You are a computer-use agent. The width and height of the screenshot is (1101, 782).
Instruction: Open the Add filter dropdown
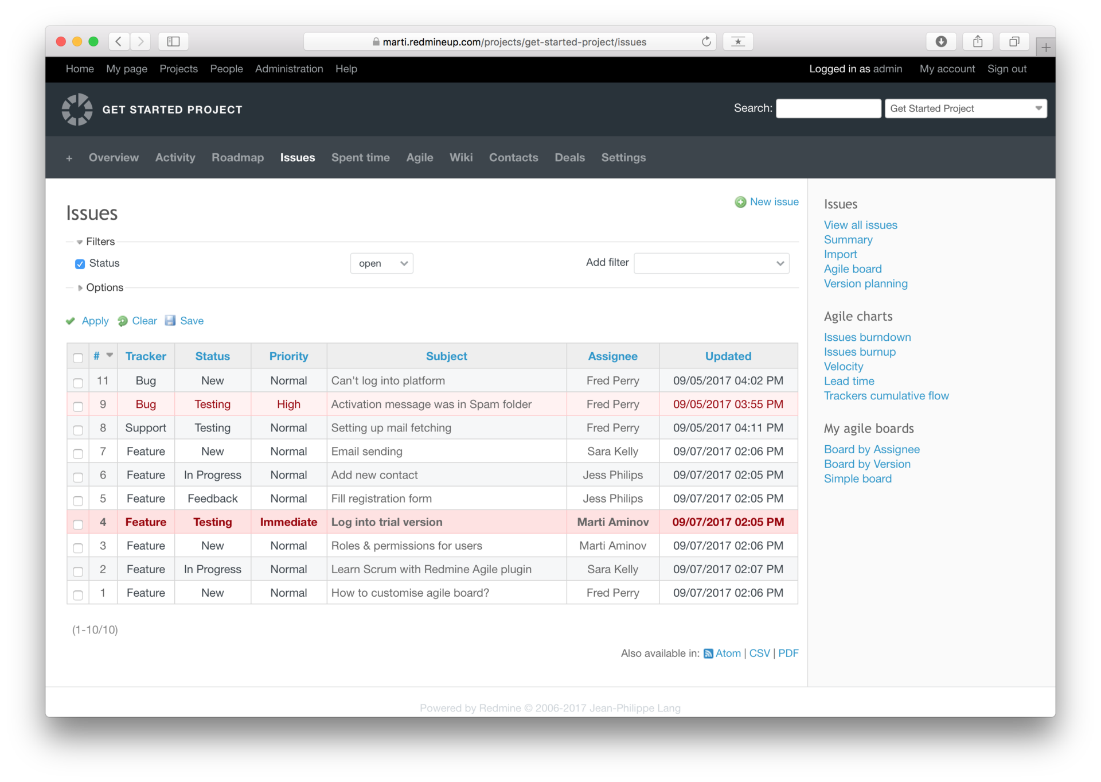pos(711,263)
